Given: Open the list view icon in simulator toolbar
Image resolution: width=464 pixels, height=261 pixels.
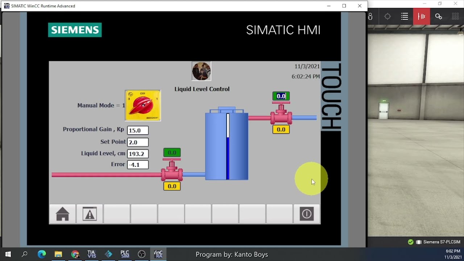Looking at the screenshot, I should pyautogui.click(x=405, y=16).
